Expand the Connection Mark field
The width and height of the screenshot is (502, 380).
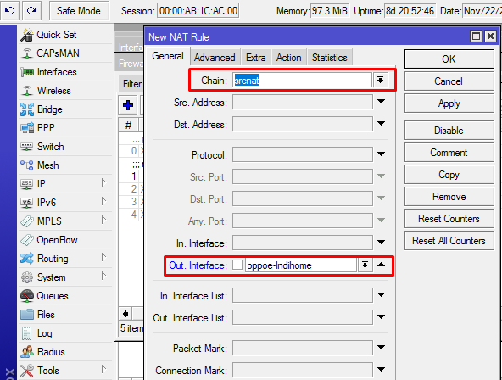(x=381, y=370)
